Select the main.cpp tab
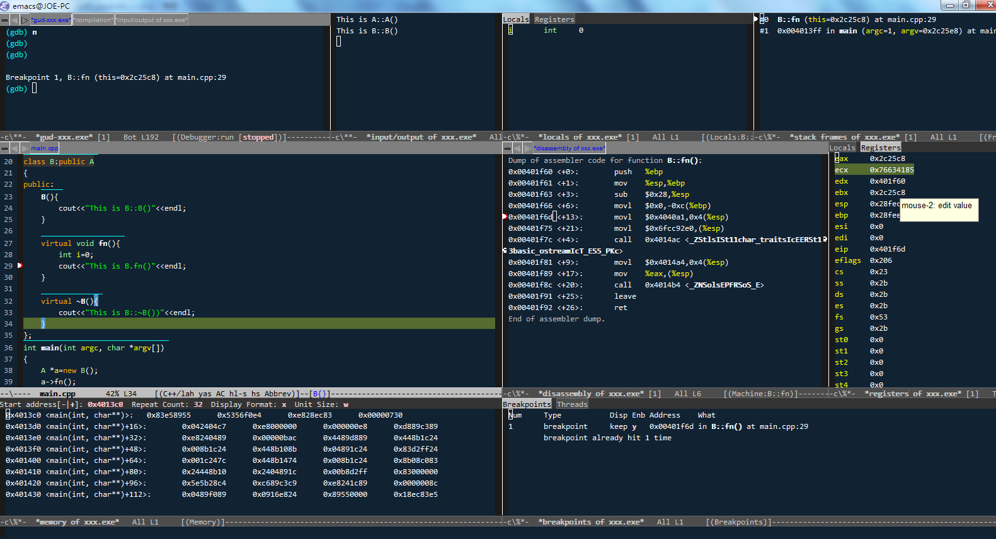Viewport: 996px width, 539px height. pos(45,148)
